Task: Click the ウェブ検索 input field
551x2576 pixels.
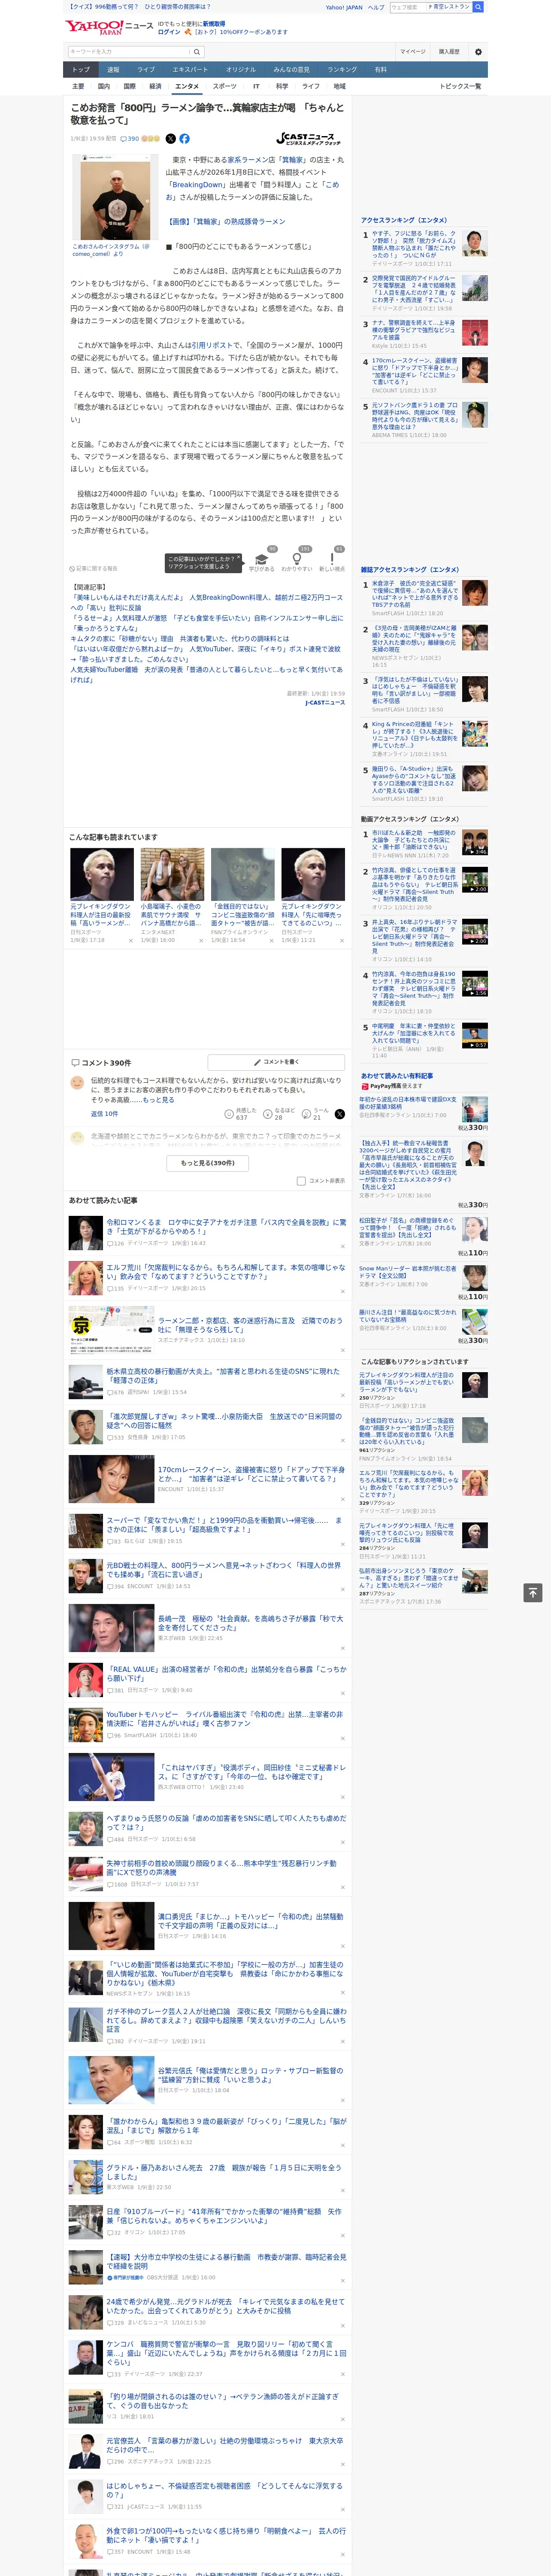Action: pos(408,7)
